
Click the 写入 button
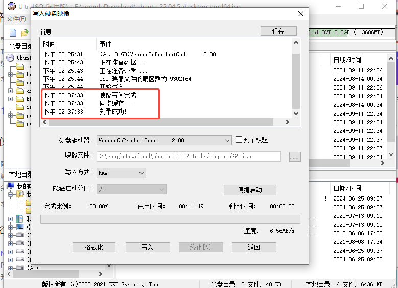click(148, 247)
